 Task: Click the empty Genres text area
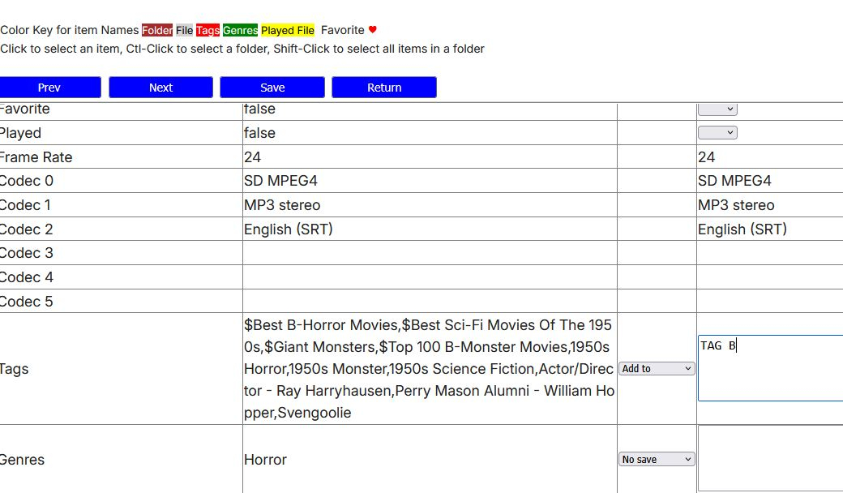tap(770, 458)
